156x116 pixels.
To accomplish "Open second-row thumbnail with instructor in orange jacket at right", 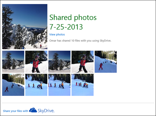I will click(36, 85).
